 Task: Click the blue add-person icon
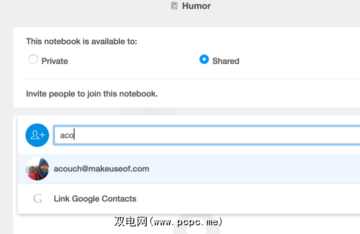click(37, 135)
